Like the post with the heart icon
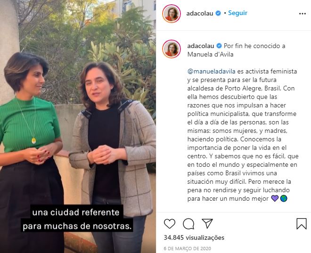311x253 pixels. tap(170, 224)
